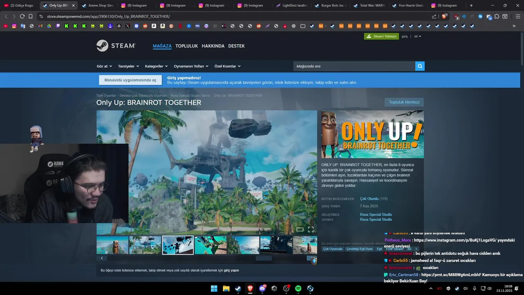Reload the page with the browser refresh icon
This screenshot has width=524, height=295.
tap(22, 16)
